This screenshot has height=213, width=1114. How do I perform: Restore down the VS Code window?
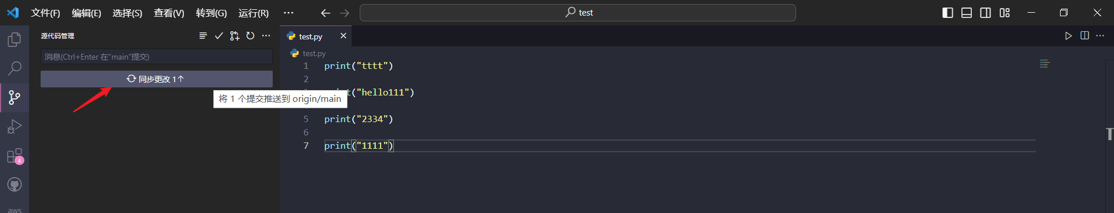click(1064, 13)
